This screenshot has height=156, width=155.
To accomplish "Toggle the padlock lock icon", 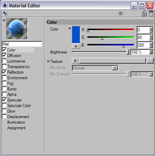I will 145,14.
